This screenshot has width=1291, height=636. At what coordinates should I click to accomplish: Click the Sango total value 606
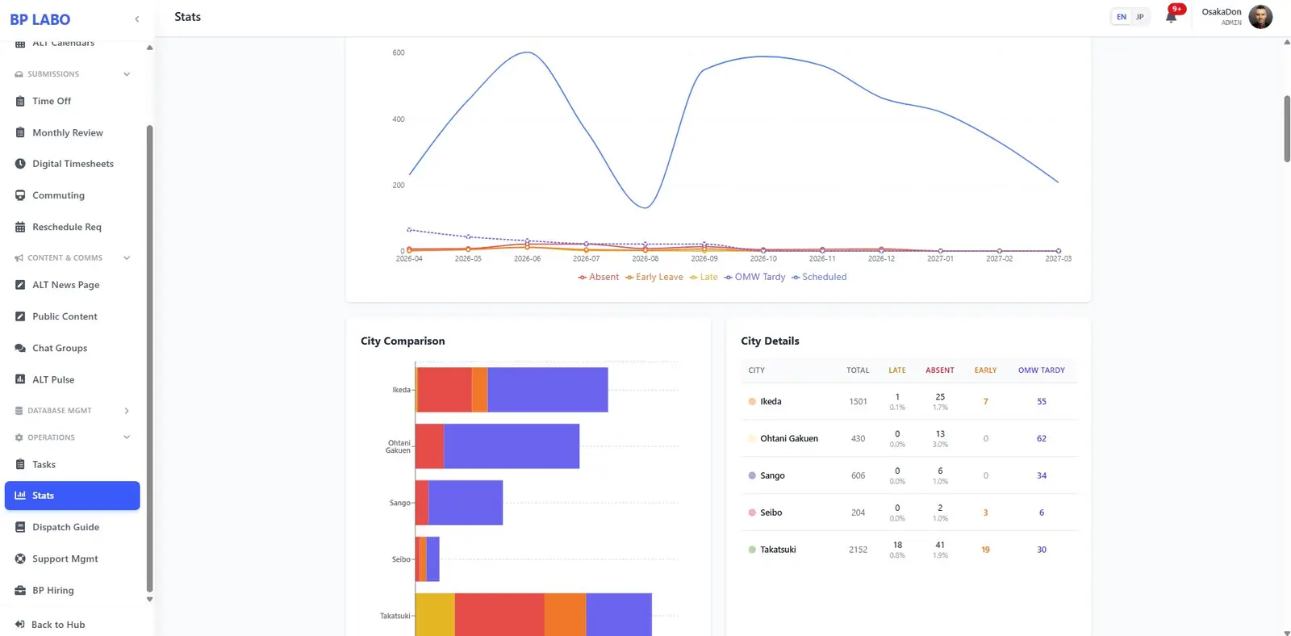tap(858, 475)
